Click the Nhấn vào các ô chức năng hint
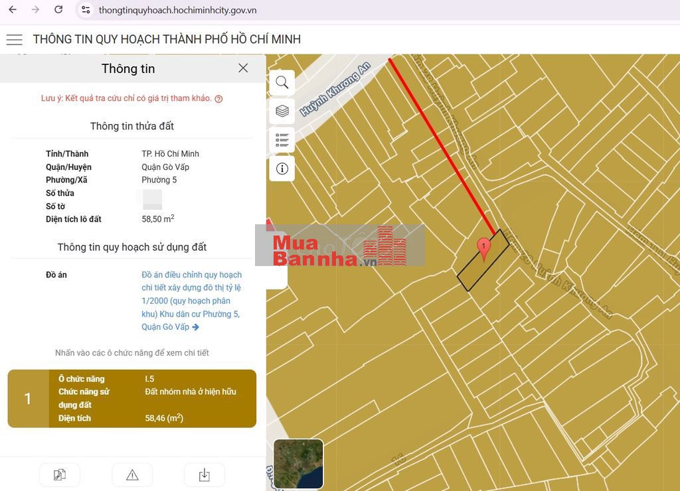680x491 pixels. pyautogui.click(x=132, y=353)
